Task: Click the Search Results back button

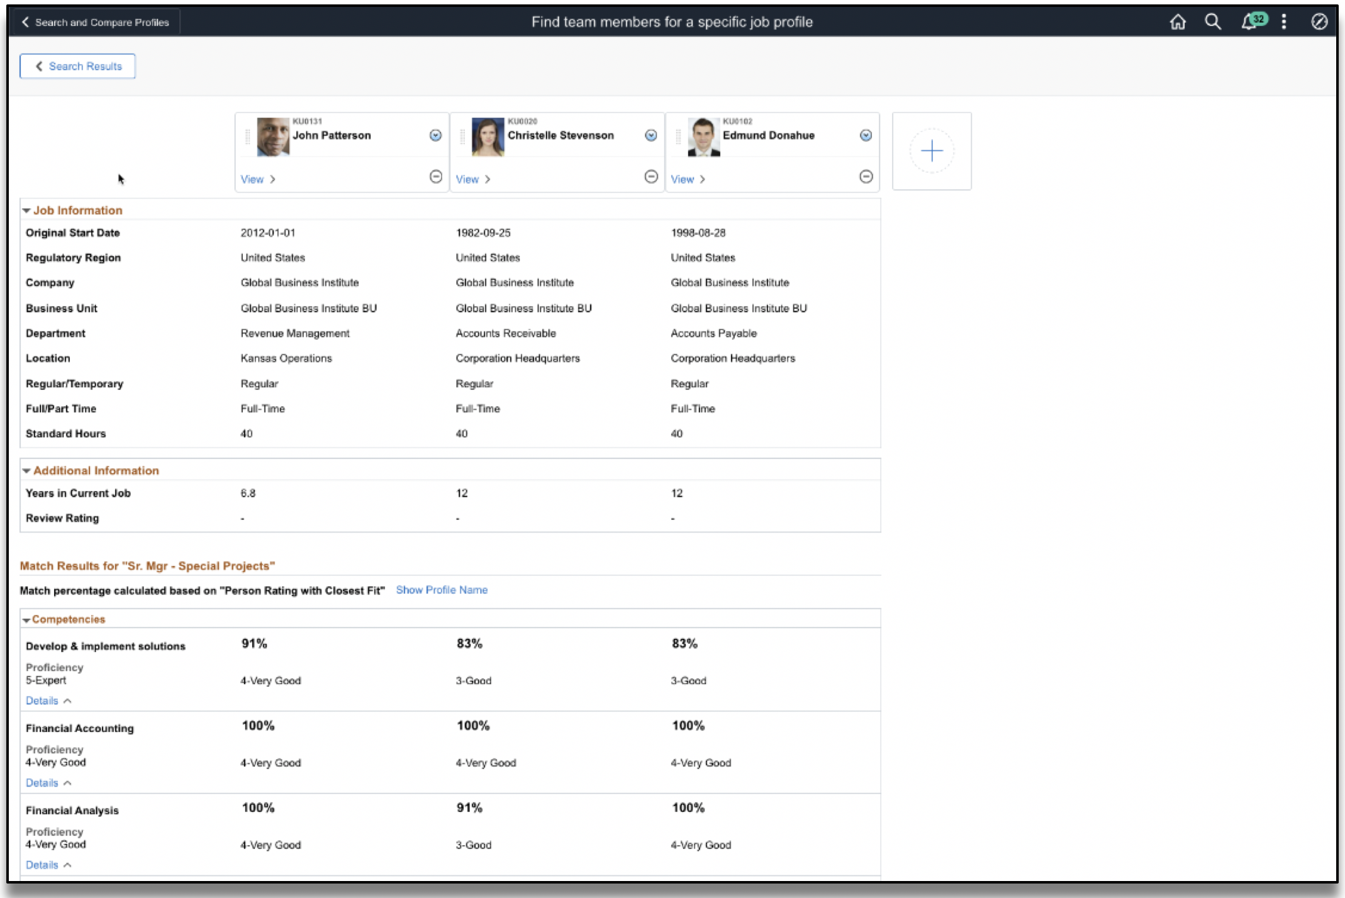Action: 77,66
